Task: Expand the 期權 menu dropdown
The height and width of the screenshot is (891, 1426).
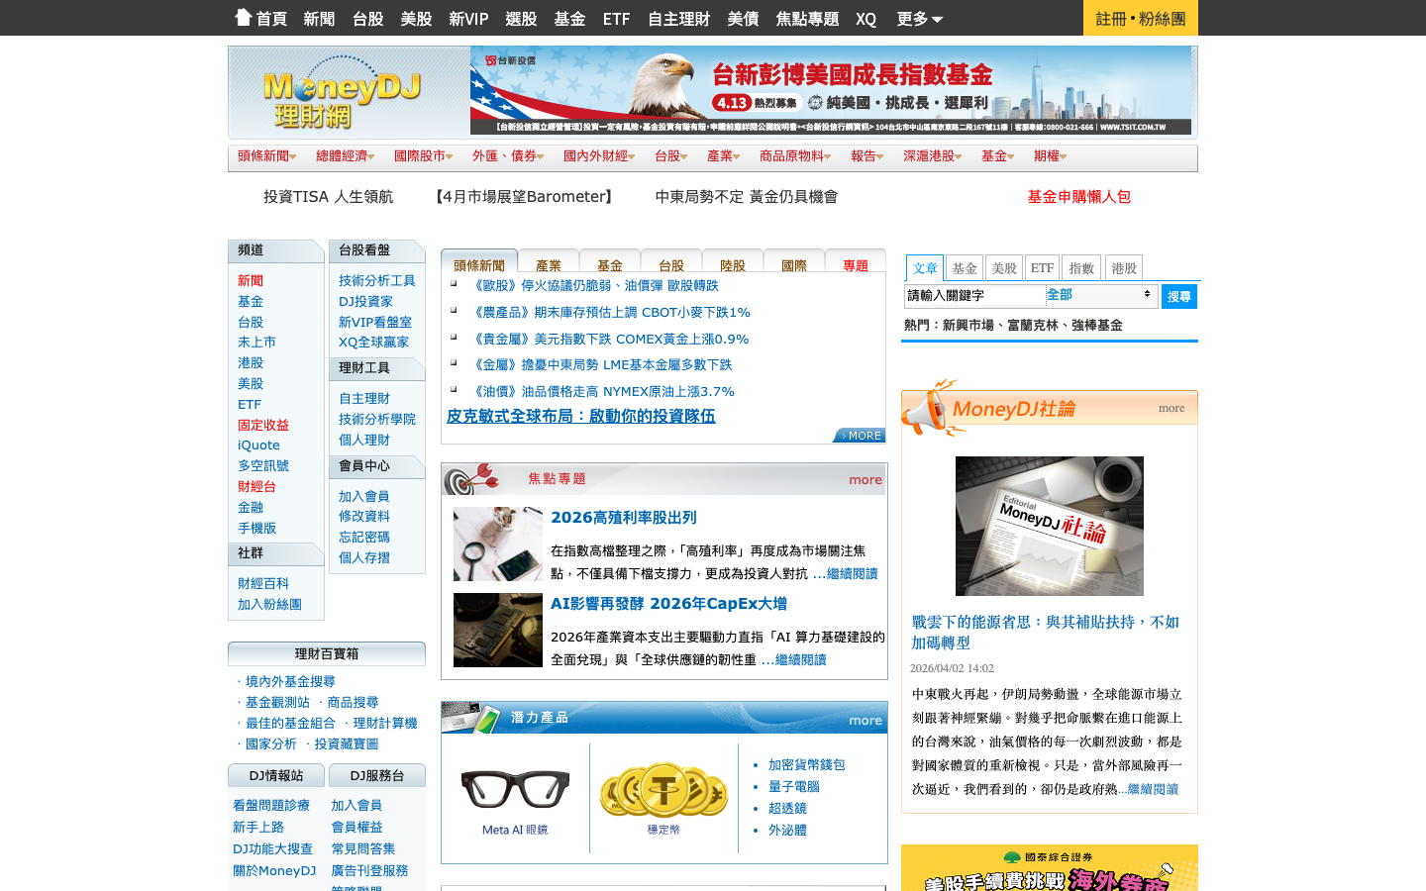Action: point(1051,156)
